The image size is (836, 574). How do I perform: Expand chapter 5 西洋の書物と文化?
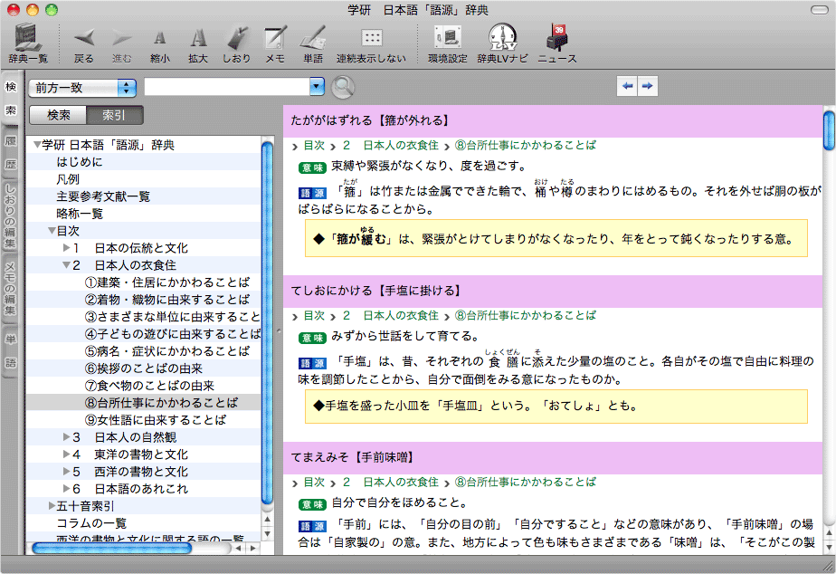[67, 471]
